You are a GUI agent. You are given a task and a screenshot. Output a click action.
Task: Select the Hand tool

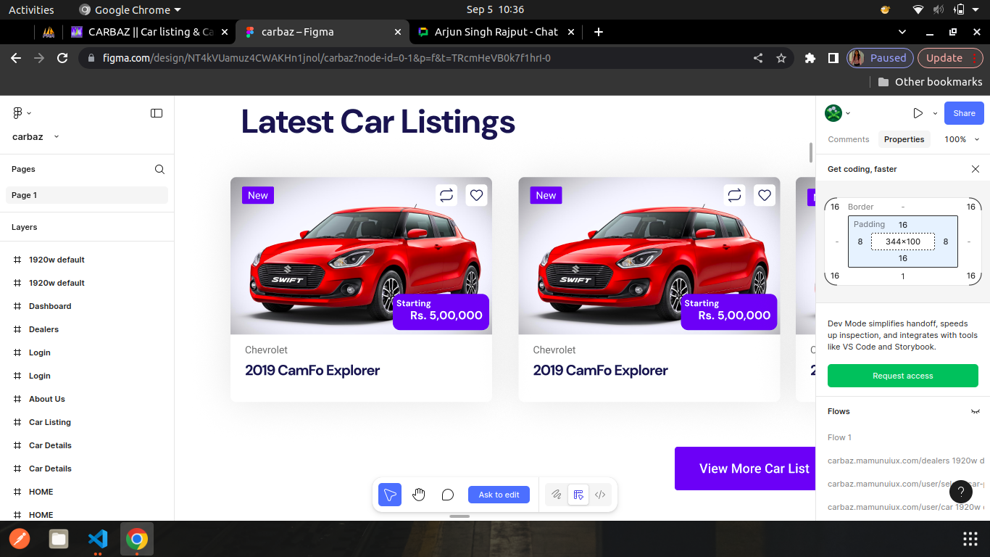[419, 495]
